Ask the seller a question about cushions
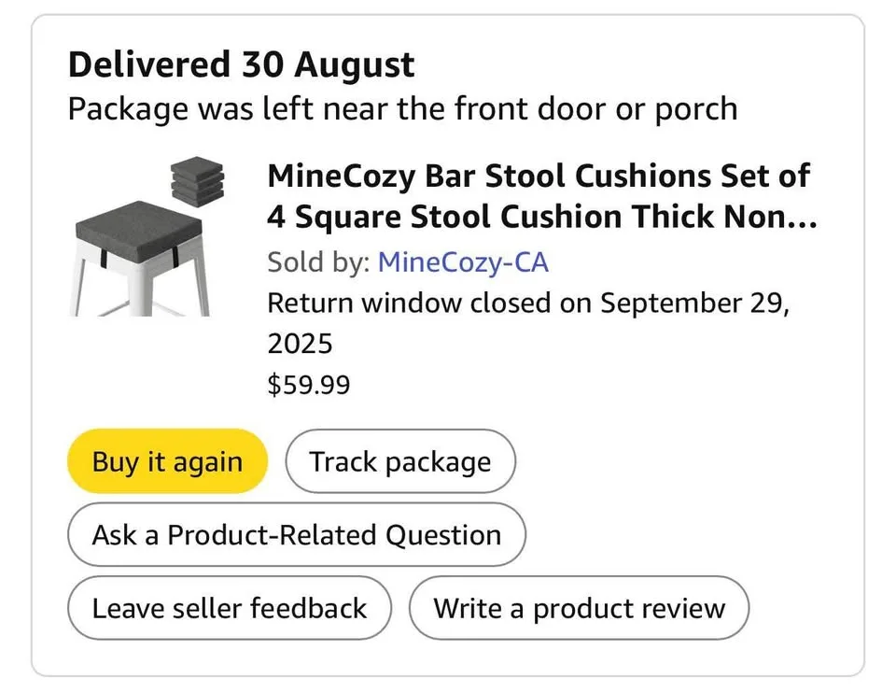 pos(296,534)
